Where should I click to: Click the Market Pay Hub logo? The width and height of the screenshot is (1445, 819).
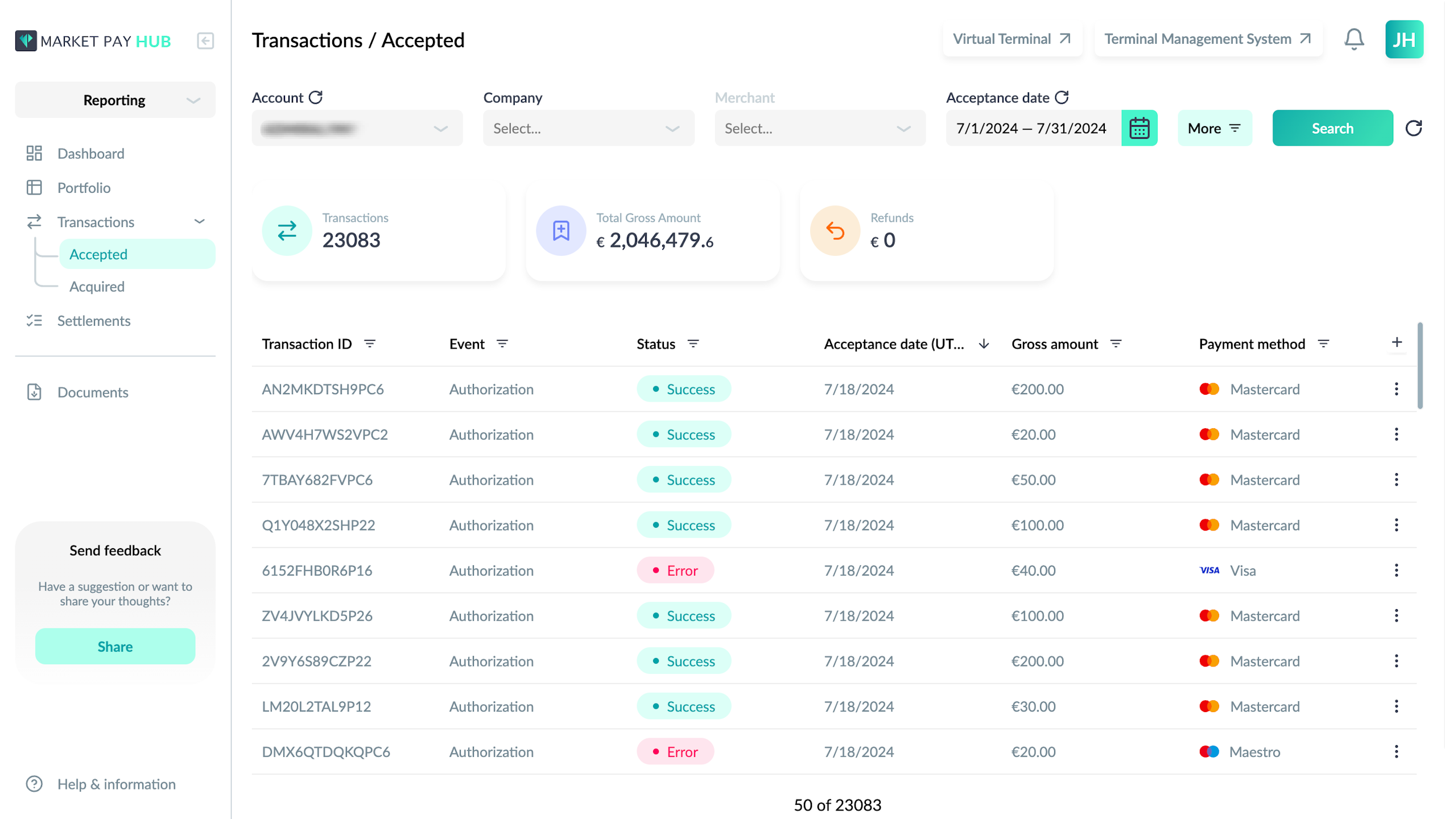(x=93, y=41)
